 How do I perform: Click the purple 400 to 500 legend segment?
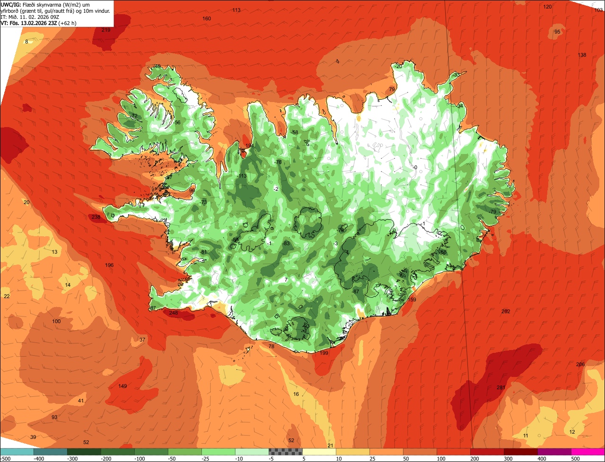coord(554,452)
